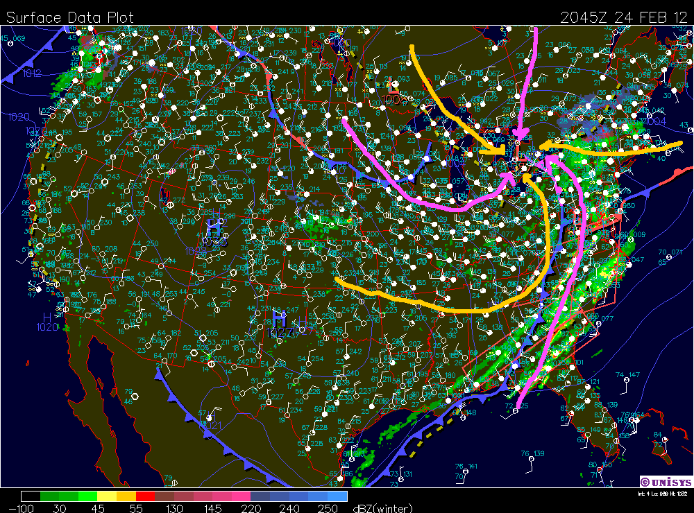This screenshot has height=513, width=694.
Task: Click the 130 legend value
Action: point(174,508)
